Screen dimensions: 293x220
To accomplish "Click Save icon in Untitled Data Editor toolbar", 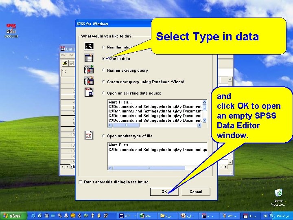I will (72, 64).
